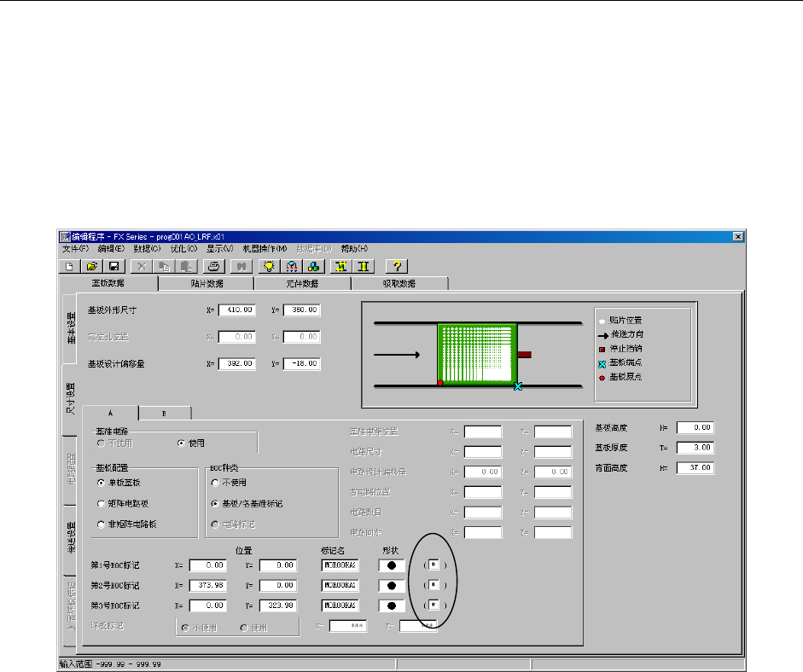
Task: Click 第2号BOC标记 X field 373.98
Action: tap(208, 586)
